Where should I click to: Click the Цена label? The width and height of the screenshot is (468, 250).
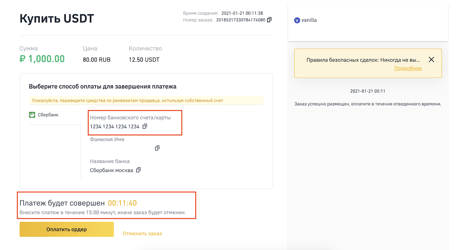click(90, 48)
